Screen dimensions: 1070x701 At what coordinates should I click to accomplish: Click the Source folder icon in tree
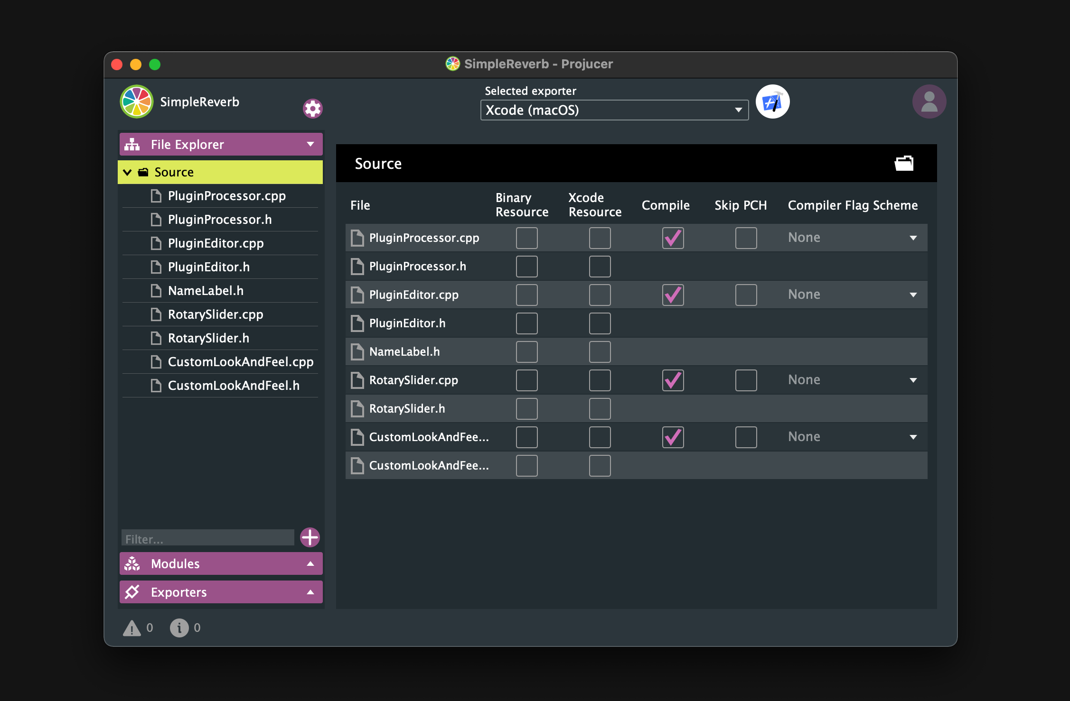[x=143, y=172]
